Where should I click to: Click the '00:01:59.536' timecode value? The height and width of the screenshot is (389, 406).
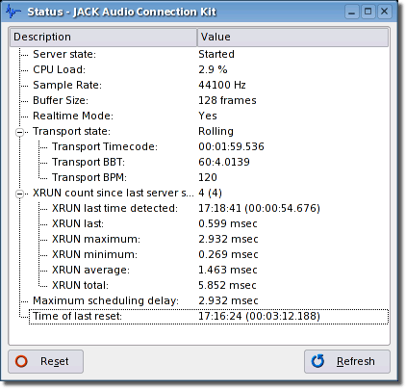pos(231,146)
